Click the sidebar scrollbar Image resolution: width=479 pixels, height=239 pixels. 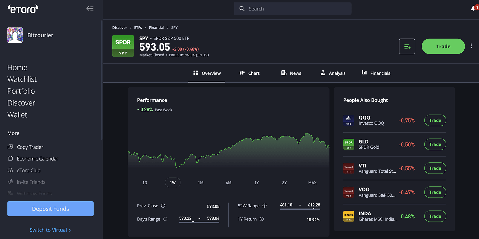tap(102, 80)
